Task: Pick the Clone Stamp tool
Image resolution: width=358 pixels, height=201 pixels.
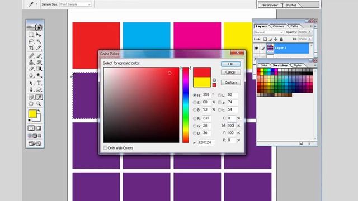Action: click(x=31, y=62)
